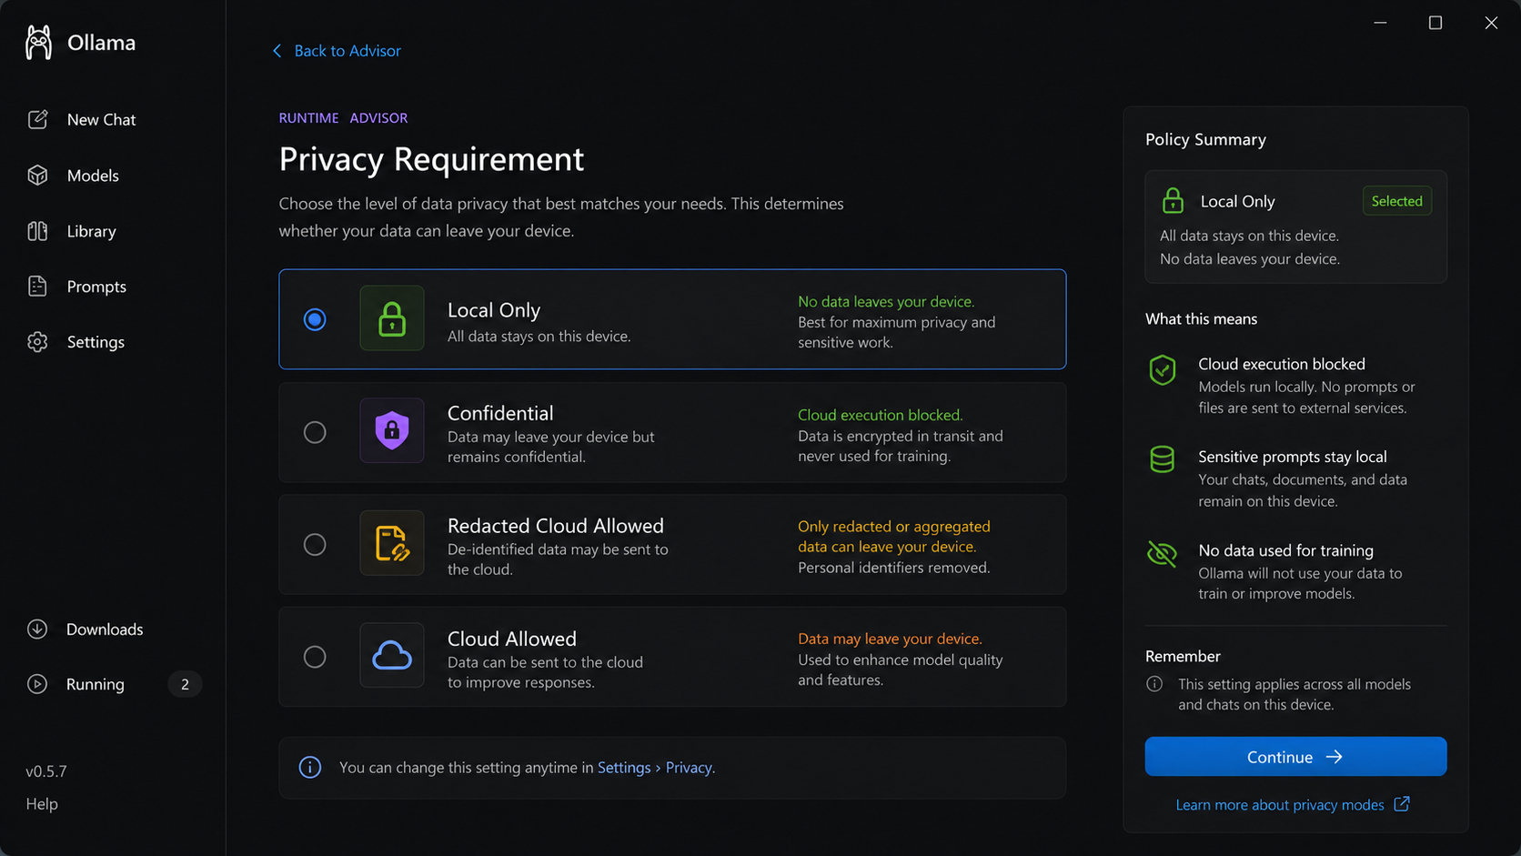The width and height of the screenshot is (1521, 856).
Task: Click the Prompts document icon
Action: point(37,287)
